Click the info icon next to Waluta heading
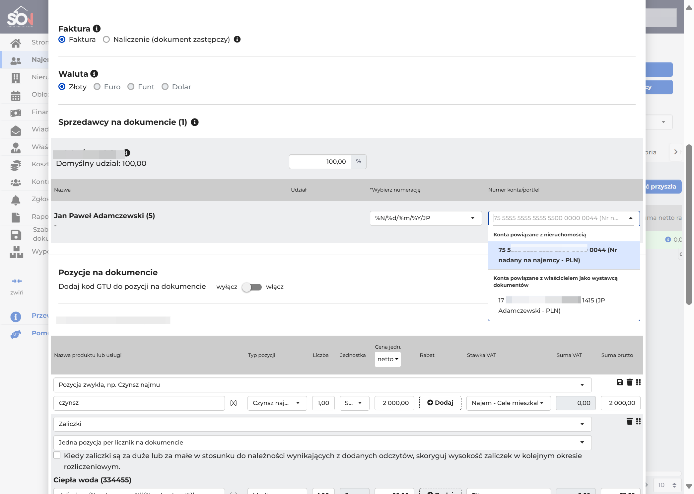 (x=94, y=74)
